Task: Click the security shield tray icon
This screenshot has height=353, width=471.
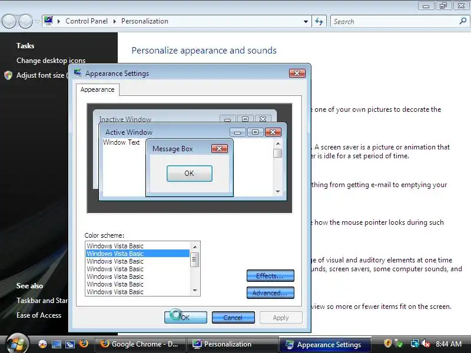Action: [x=387, y=344]
